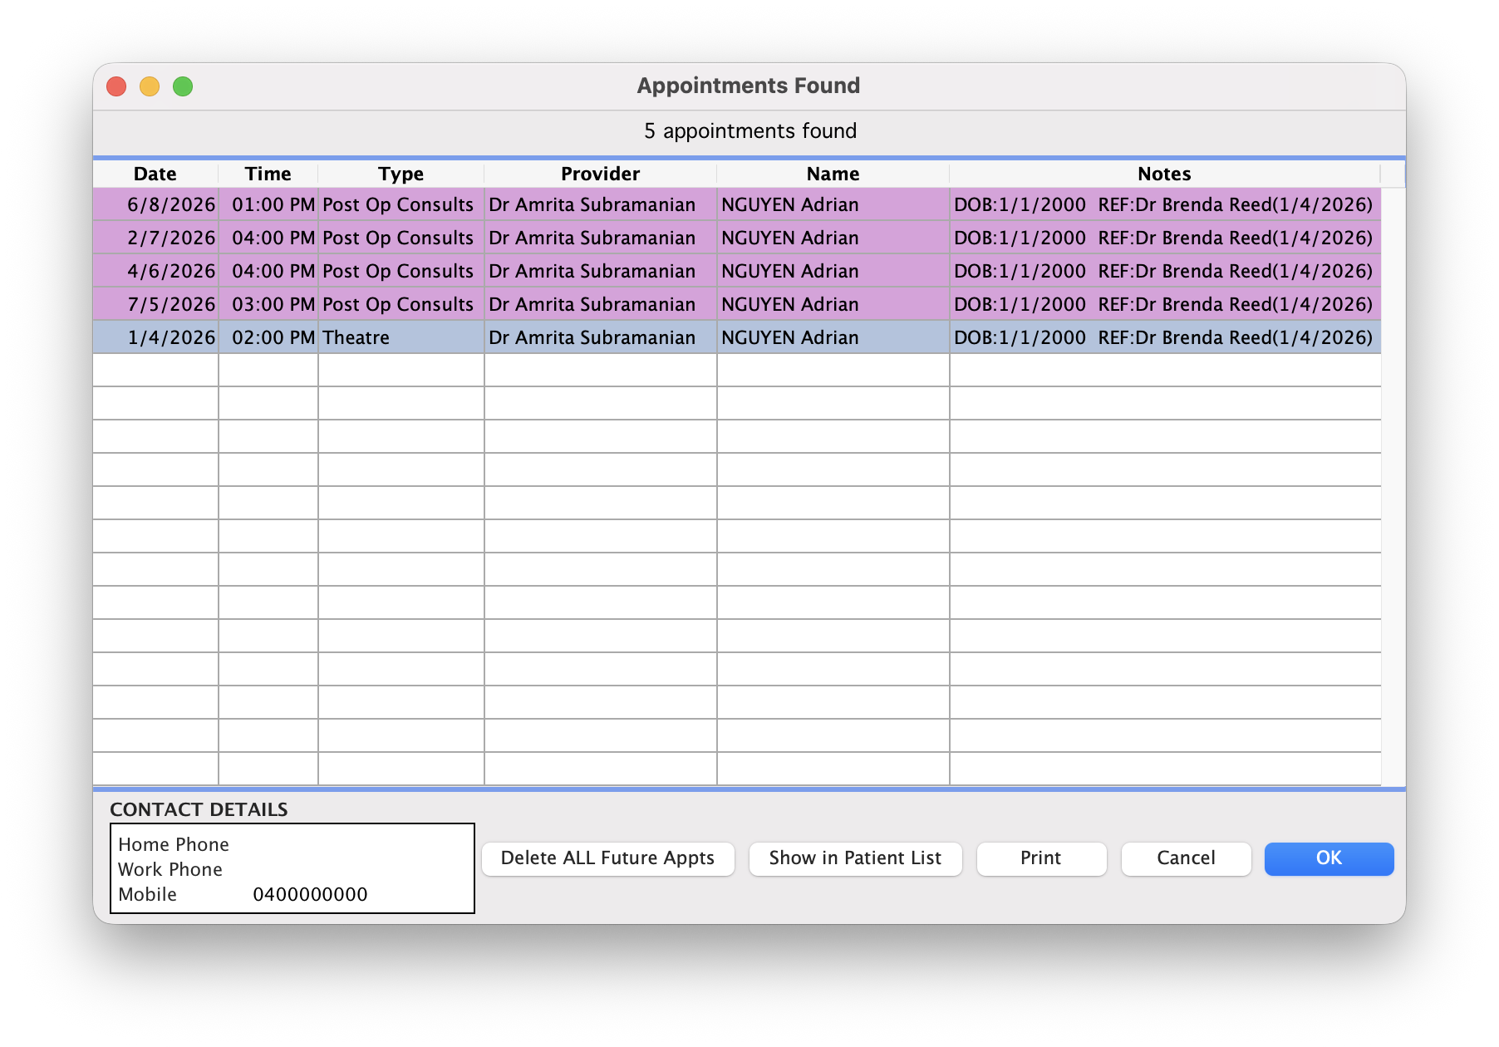Click the 03:00 PM time cell
The image size is (1499, 1047).
coord(268,304)
